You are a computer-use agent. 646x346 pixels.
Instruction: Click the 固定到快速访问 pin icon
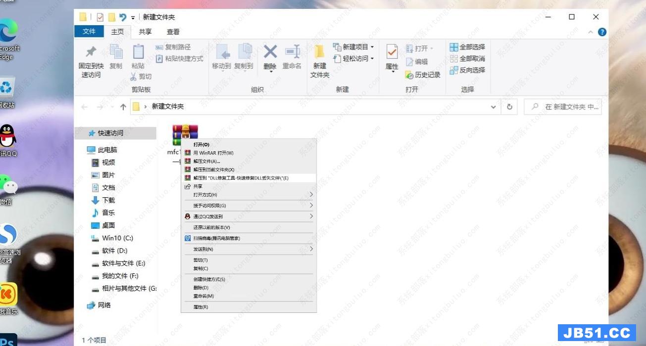tap(91, 52)
